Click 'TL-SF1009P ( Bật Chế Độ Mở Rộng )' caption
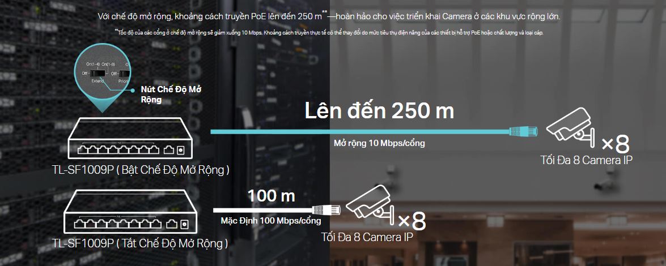This screenshot has width=666, height=266. (x=140, y=170)
